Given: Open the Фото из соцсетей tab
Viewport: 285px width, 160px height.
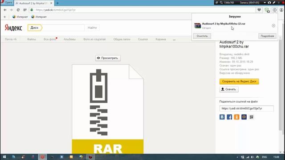Looking at the screenshot, I should (x=94, y=39).
